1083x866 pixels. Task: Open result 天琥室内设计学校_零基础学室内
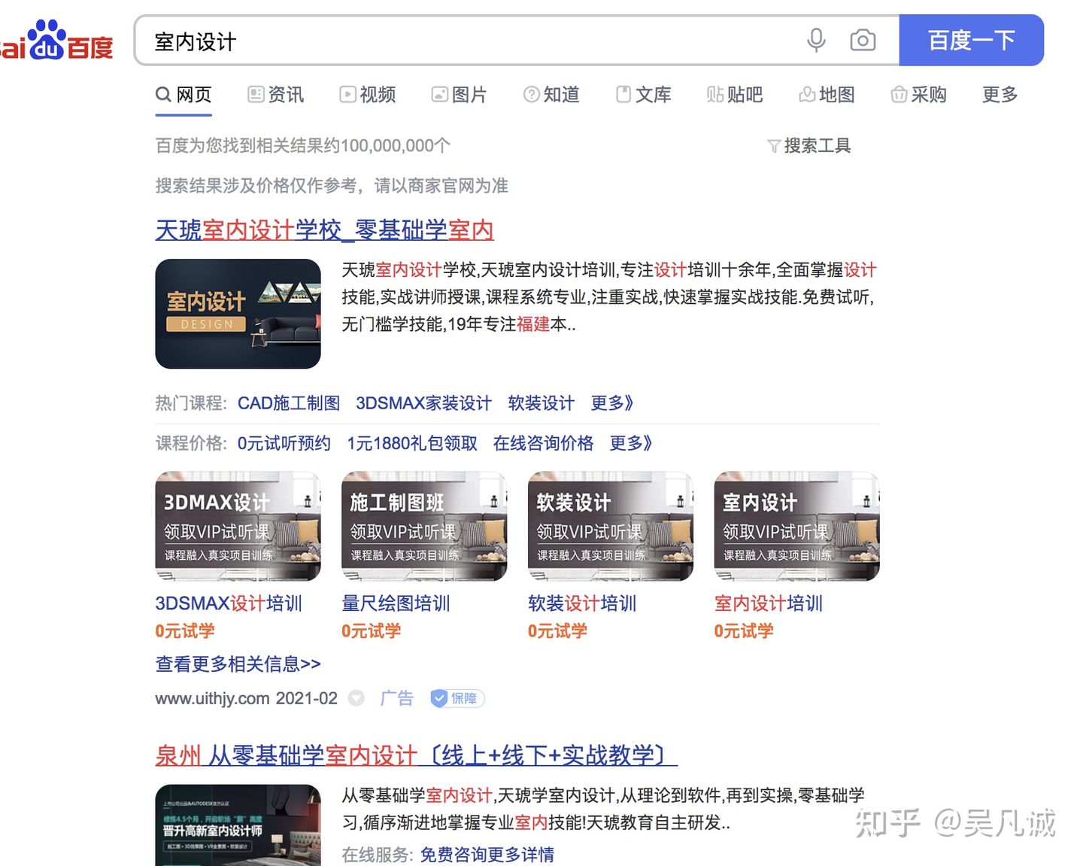(x=324, y=230)
